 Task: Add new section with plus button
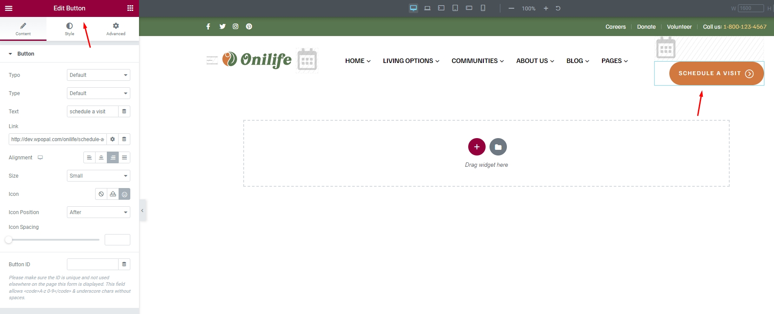(x=476, y=147)
